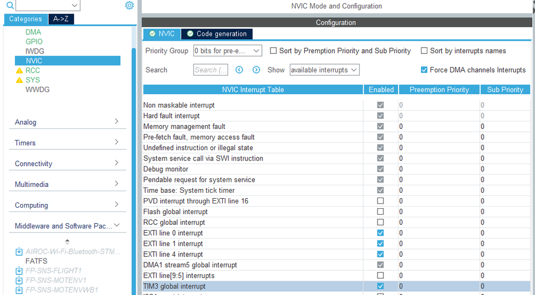Disable EXTI line 0 interrupt checkbox
535x295 pixels.
[380, 233]
